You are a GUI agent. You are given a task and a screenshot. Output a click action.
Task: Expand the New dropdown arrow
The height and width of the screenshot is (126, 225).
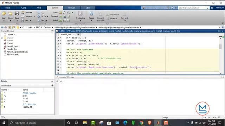click(x=4, y=21)
